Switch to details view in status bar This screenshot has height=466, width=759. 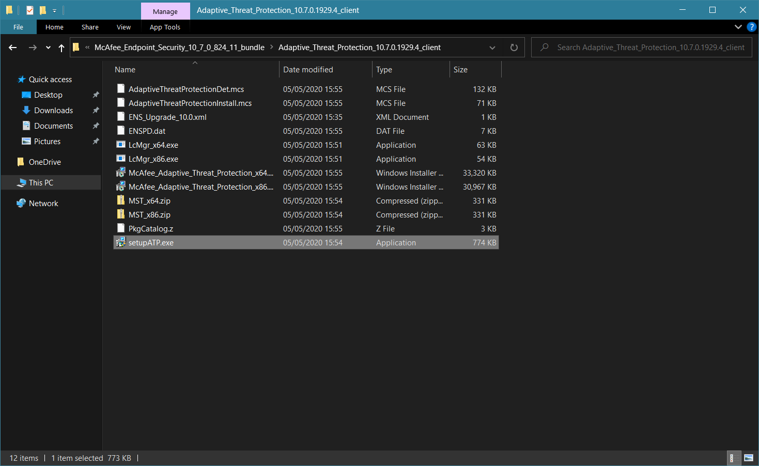click(732, 458)
